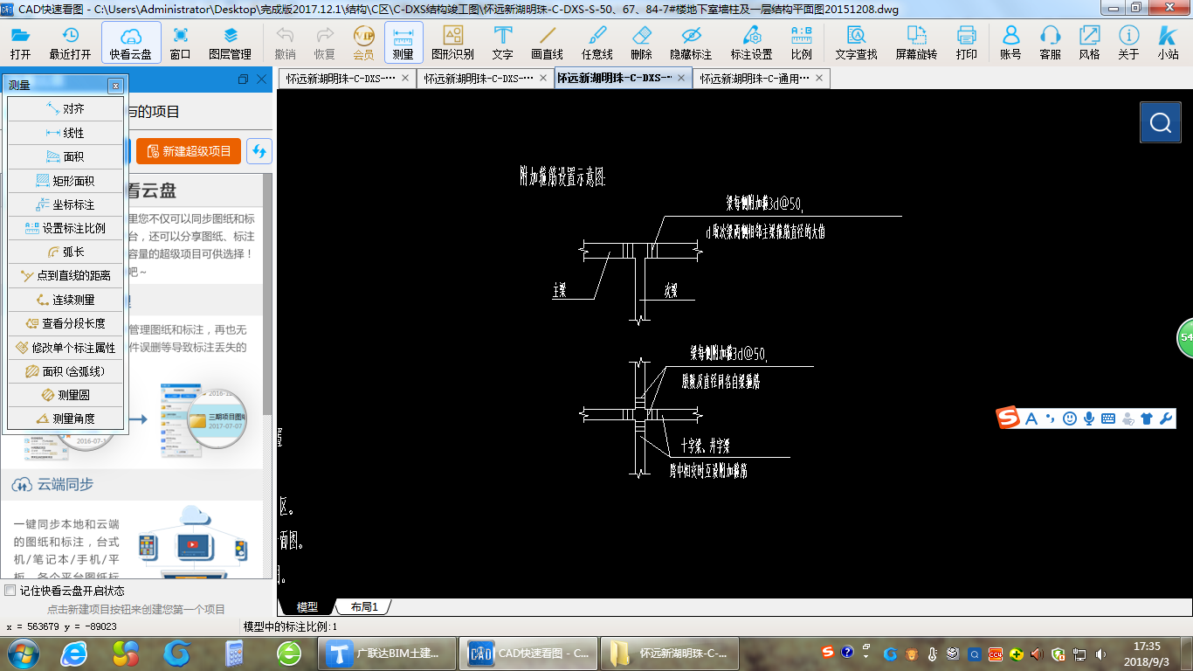Open 图层管理 layer manager
Image resolution: width=1193 pixels, height=671 pixels.
[x=230, y=43]
